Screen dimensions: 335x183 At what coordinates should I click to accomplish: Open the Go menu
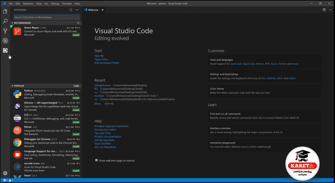pos(46,4)
